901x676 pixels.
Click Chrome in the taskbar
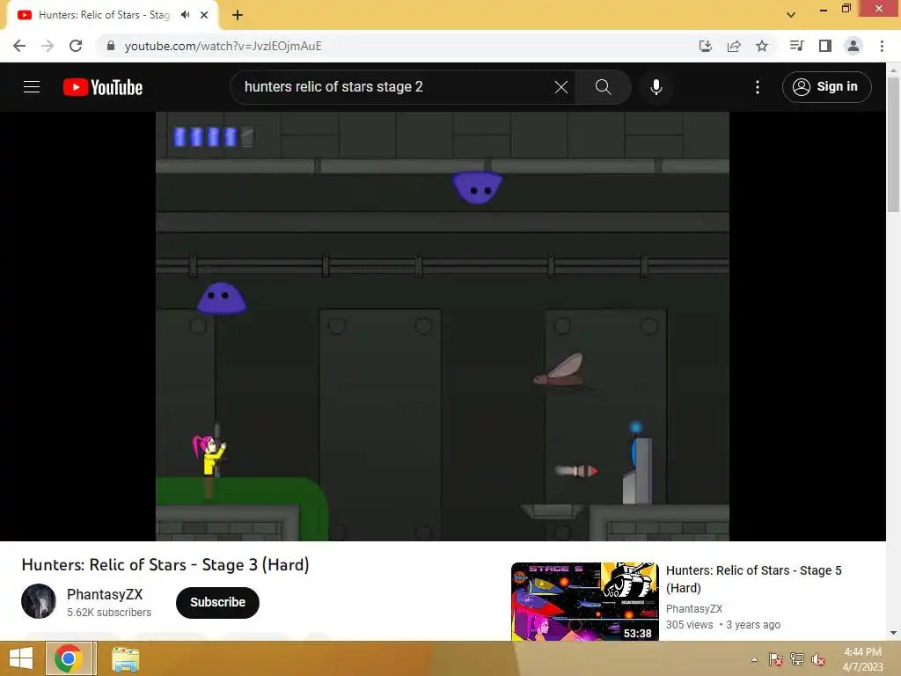69,658
